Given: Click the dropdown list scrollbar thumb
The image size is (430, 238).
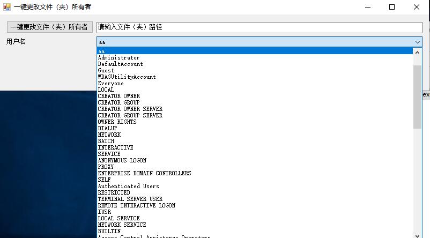Looking at the screenshot, I should click(417, 96).
